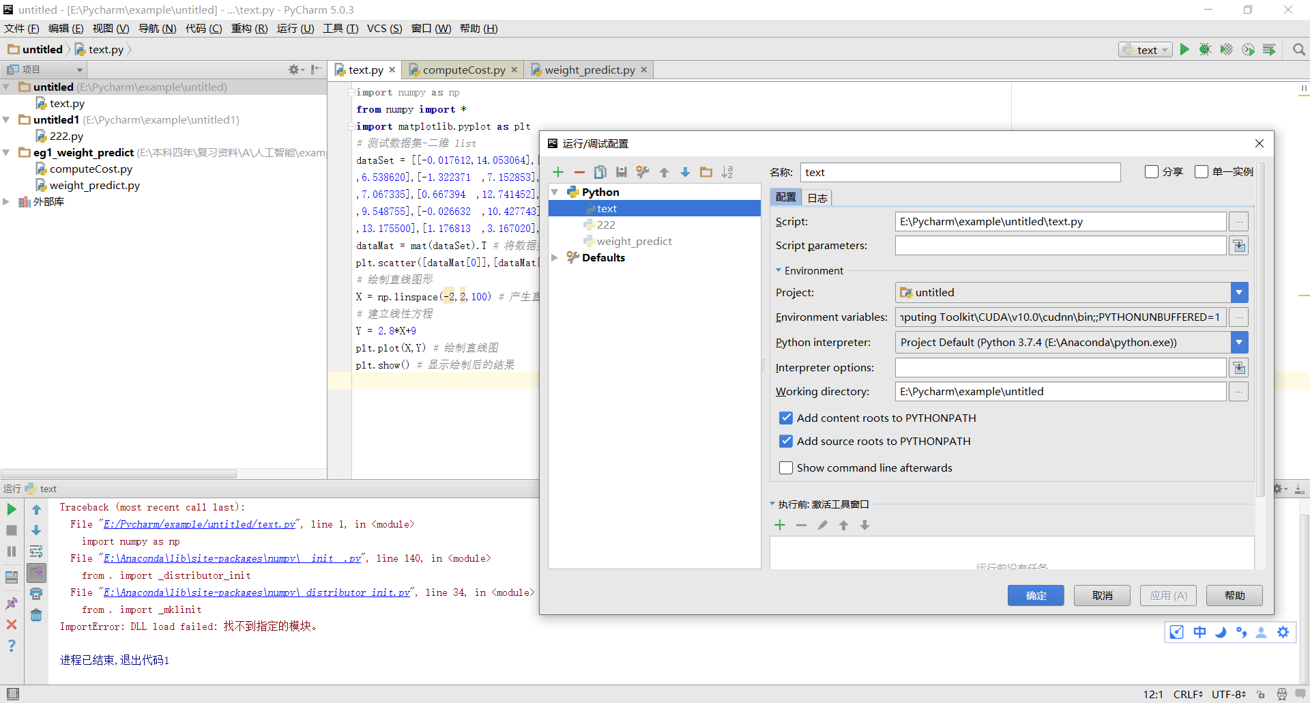The image size is (1310, 703).
Task: Enable the 单一实例 single instance checkbox
Action: [x=1202, y=172]
